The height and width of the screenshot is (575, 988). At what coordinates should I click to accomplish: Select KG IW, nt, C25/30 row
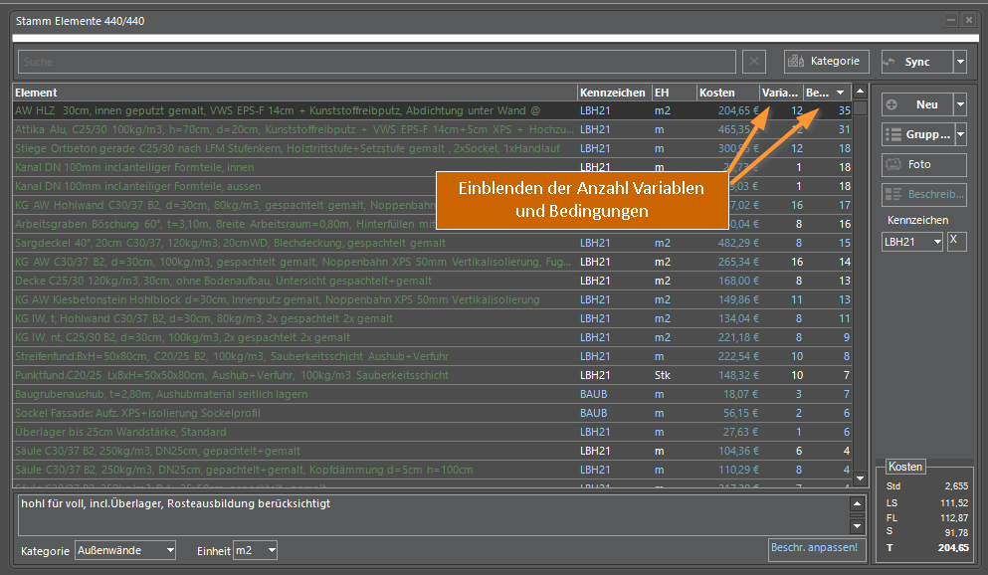pos(432,337)
